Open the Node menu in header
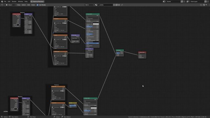 (33, 5)
